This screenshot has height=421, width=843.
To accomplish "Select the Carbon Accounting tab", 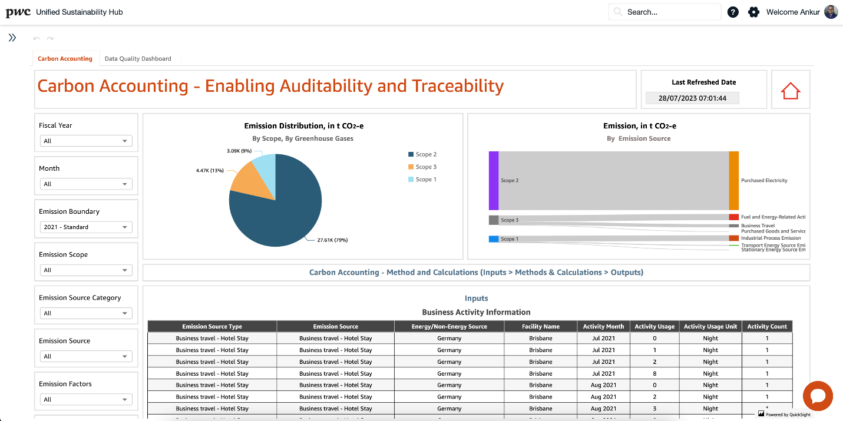I will 65,58.
